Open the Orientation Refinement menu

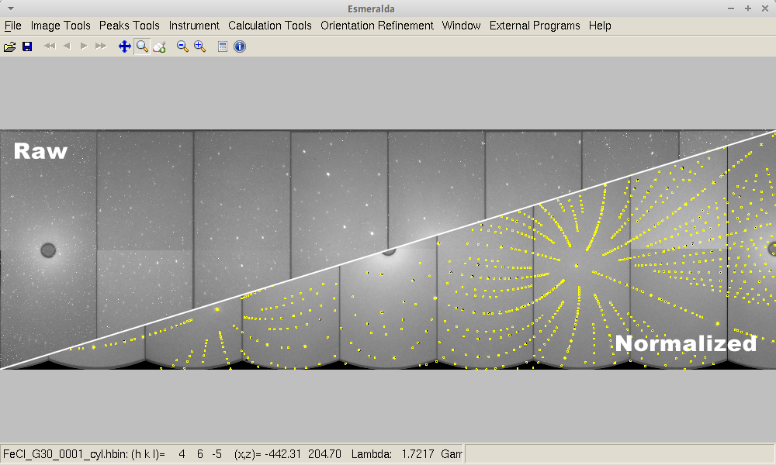point(377,26)
